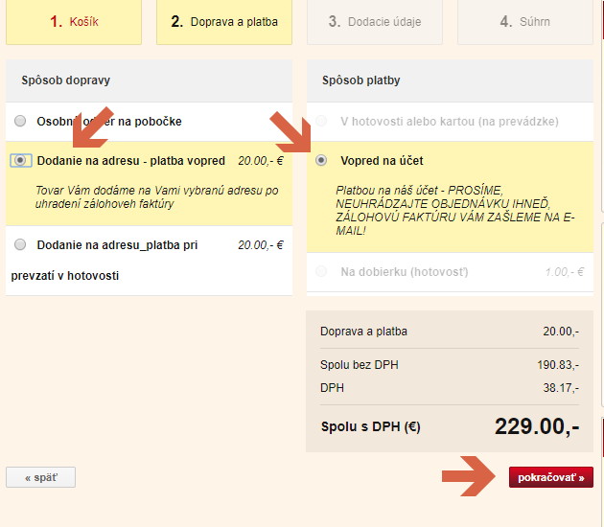Select Osobný odber na pobočke radio button
The width and height of the screenshot is (604, 527).
click(20, 122)
